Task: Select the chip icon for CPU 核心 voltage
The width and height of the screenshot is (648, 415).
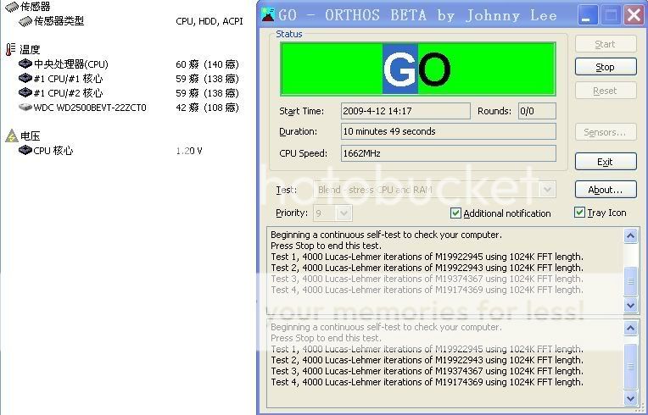Action: click(25, 150)
